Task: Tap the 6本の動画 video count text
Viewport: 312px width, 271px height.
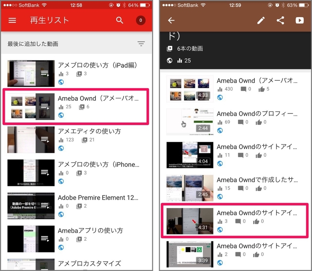Action: coord(190,48)
